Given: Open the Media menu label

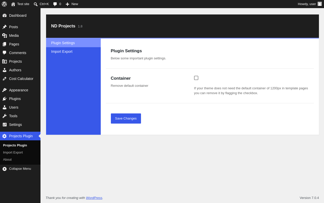Looking at the screenshot, I should tap(14, 36).
